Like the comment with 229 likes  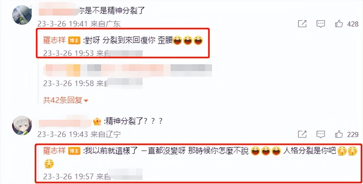tap(339, 134)
